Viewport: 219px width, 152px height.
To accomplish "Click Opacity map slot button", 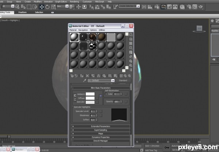I will tap(126, 102).
